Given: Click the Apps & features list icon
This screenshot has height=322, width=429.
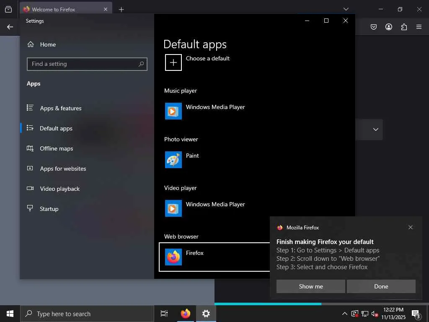Looking at the screenshot, I should tap(30, 108).
